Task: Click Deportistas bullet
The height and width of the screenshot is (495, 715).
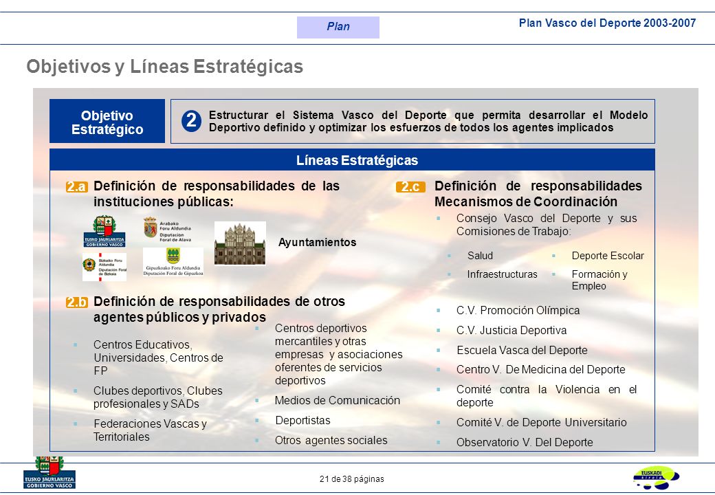Action: [302, 421]
